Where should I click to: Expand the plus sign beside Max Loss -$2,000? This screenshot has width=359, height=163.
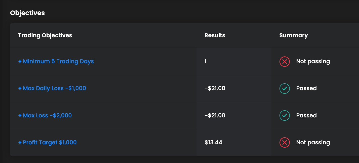click(20, 116)
